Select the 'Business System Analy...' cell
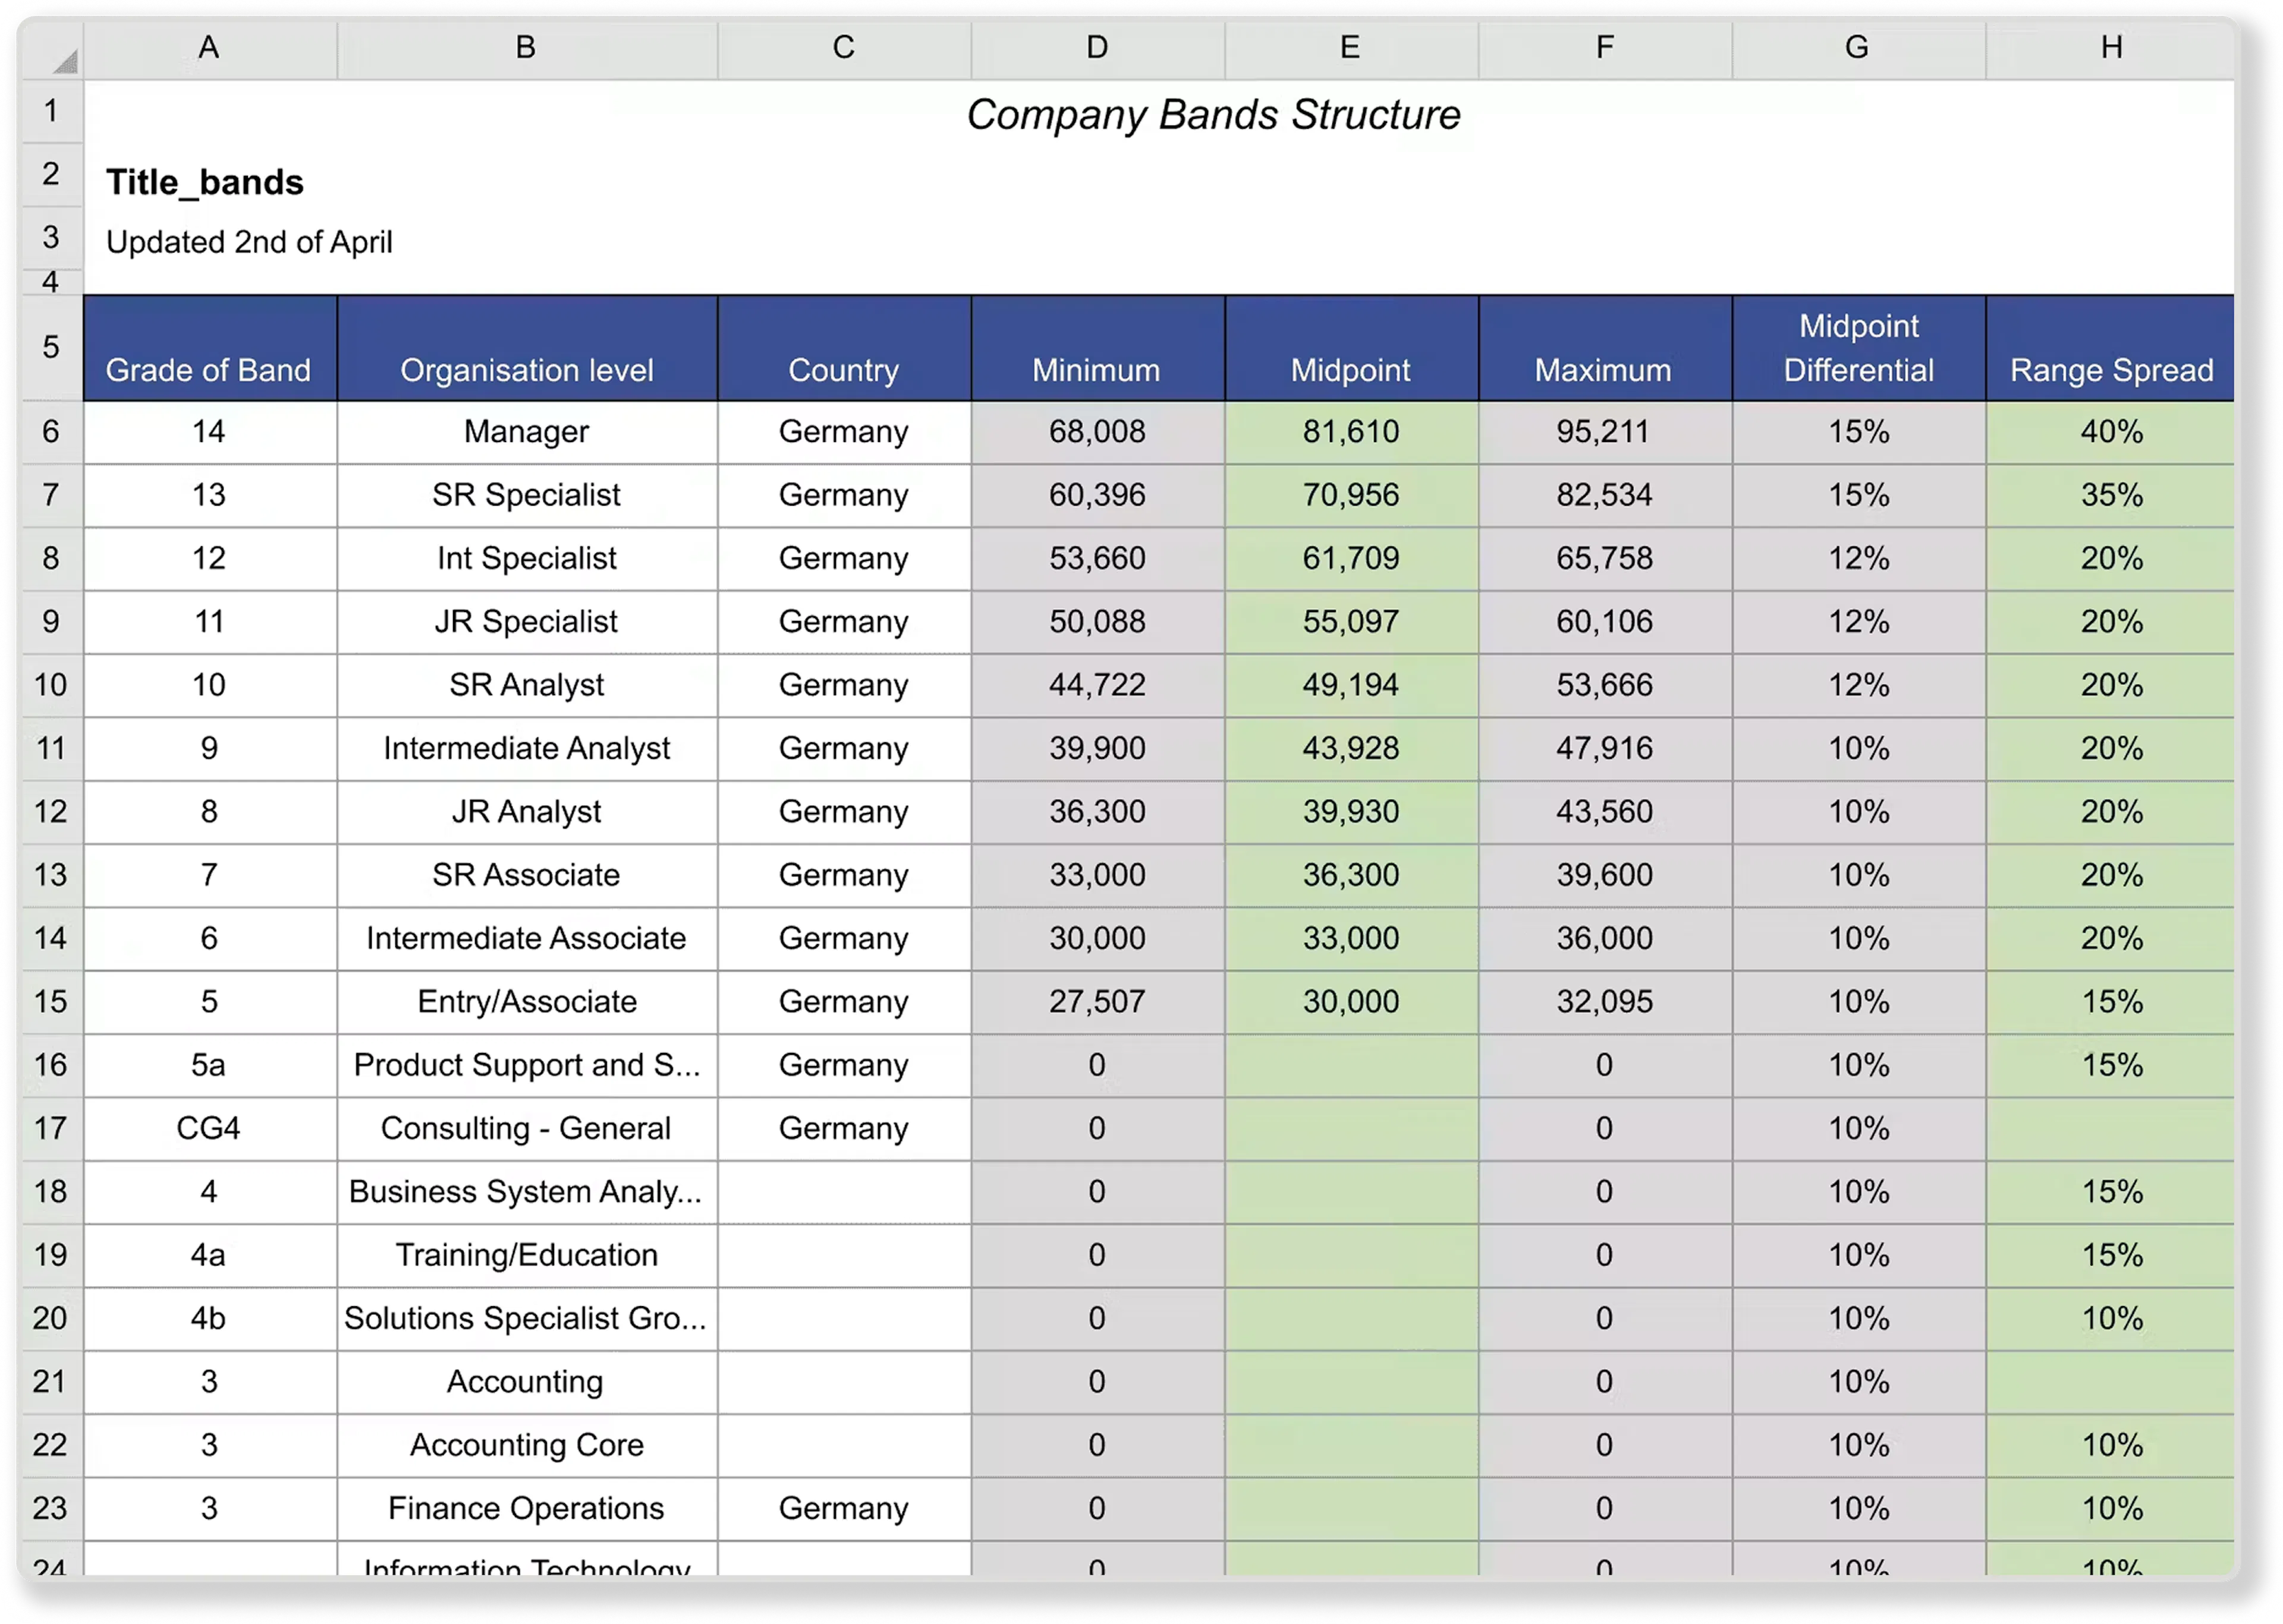This screenshot has width=2283, height=1624. (x=526, y=1191)
